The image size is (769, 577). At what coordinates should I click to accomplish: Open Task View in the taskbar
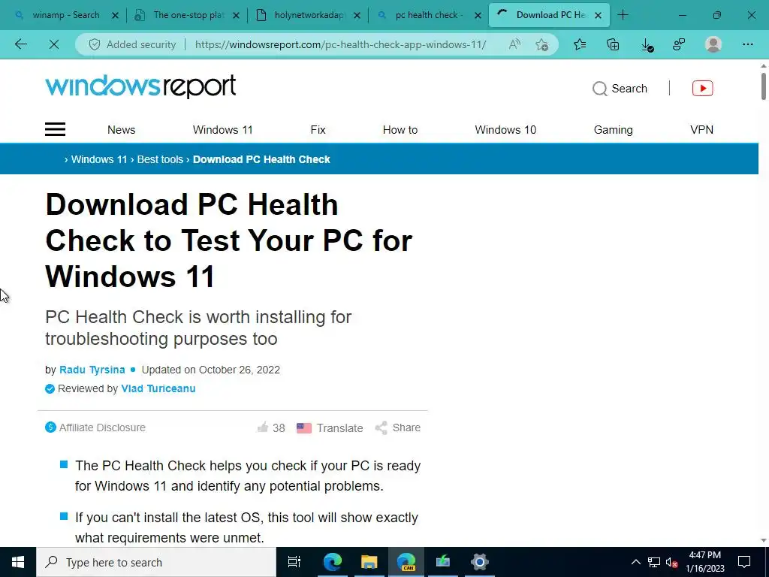[x=294, y=562]
